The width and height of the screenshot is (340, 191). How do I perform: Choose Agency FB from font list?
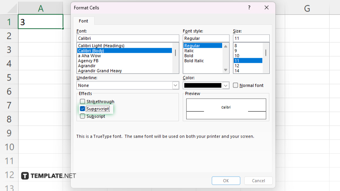(88, 61)
